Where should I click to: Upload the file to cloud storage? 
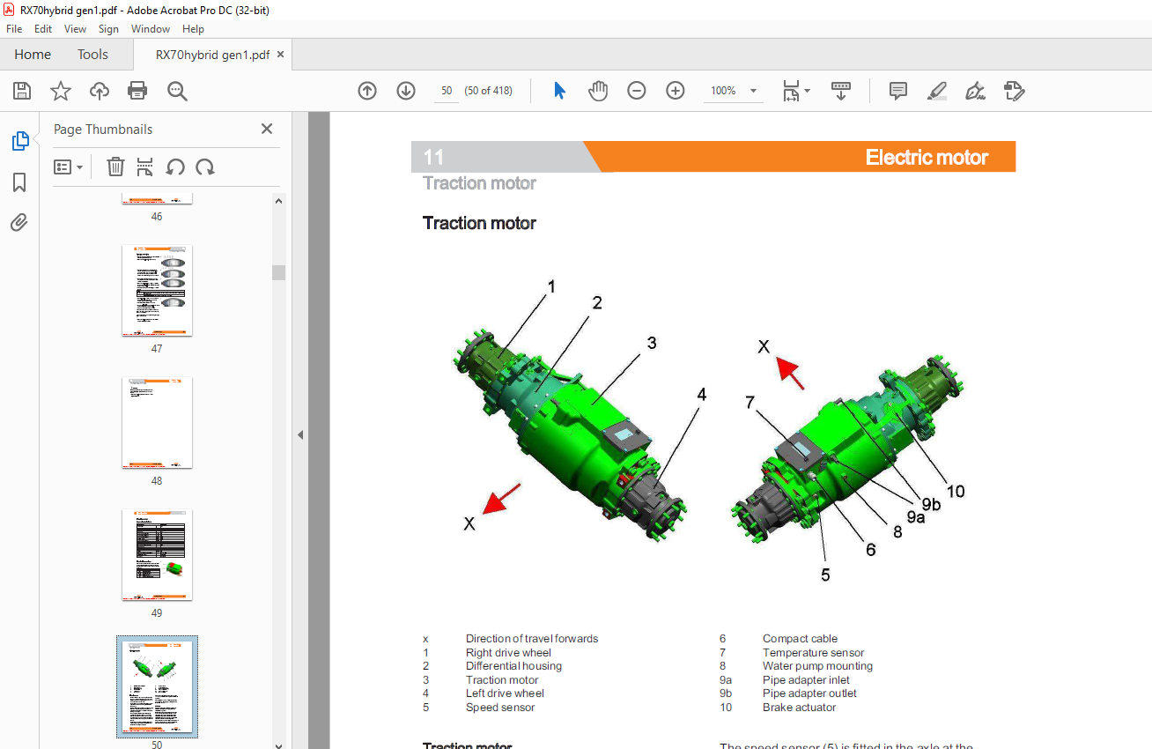click(100, 91)
